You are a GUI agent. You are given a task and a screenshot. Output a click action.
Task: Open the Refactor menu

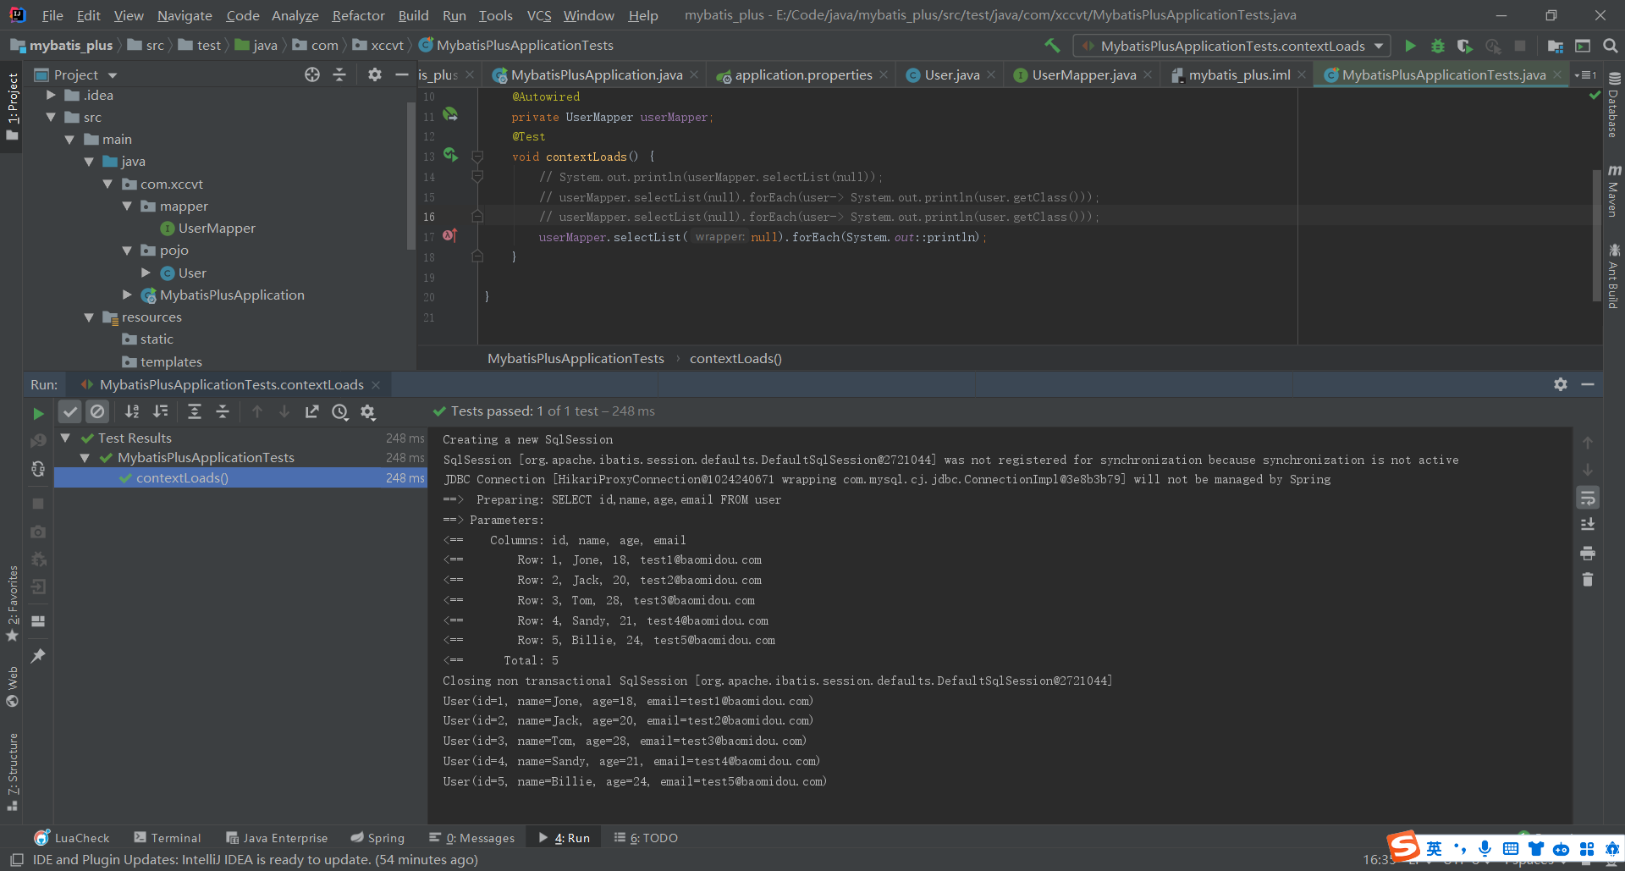358,15
